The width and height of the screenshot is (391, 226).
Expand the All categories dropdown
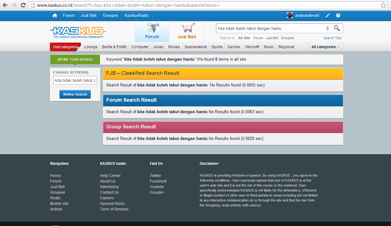(x=325, y=47)
